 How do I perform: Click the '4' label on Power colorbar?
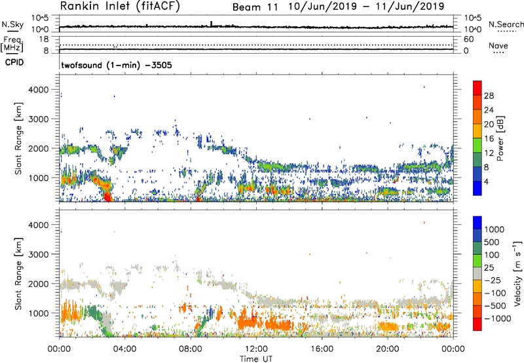[486, 182]
